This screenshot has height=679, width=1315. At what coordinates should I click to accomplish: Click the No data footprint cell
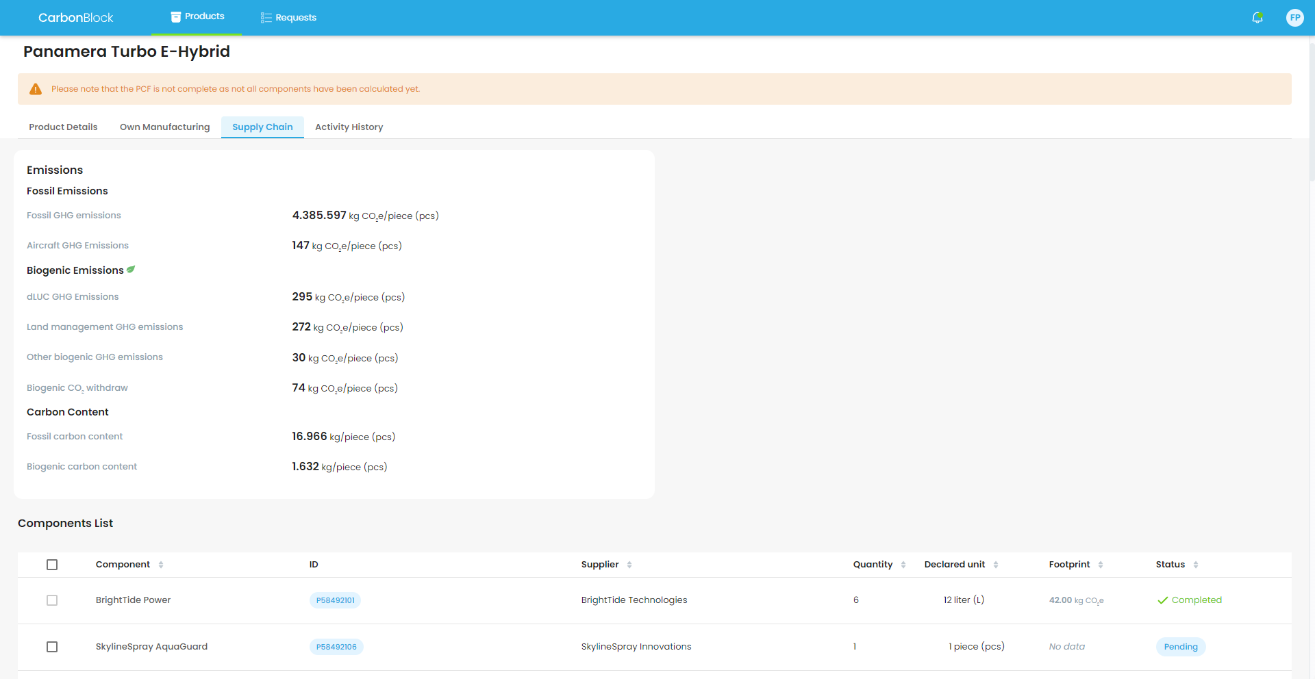coord(1067,647)
